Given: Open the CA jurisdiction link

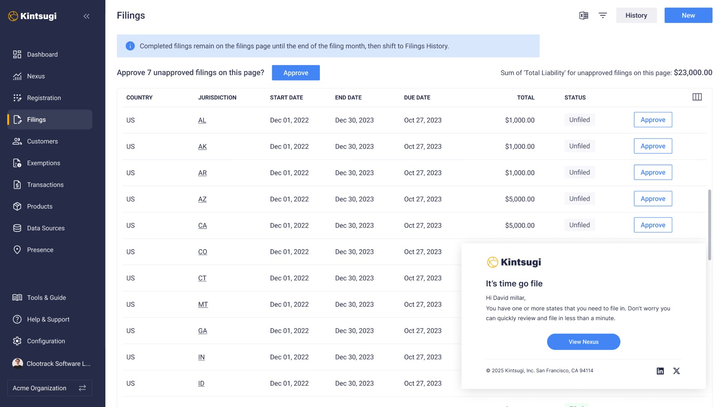Looking at the screenshot, I should (202, 226).
